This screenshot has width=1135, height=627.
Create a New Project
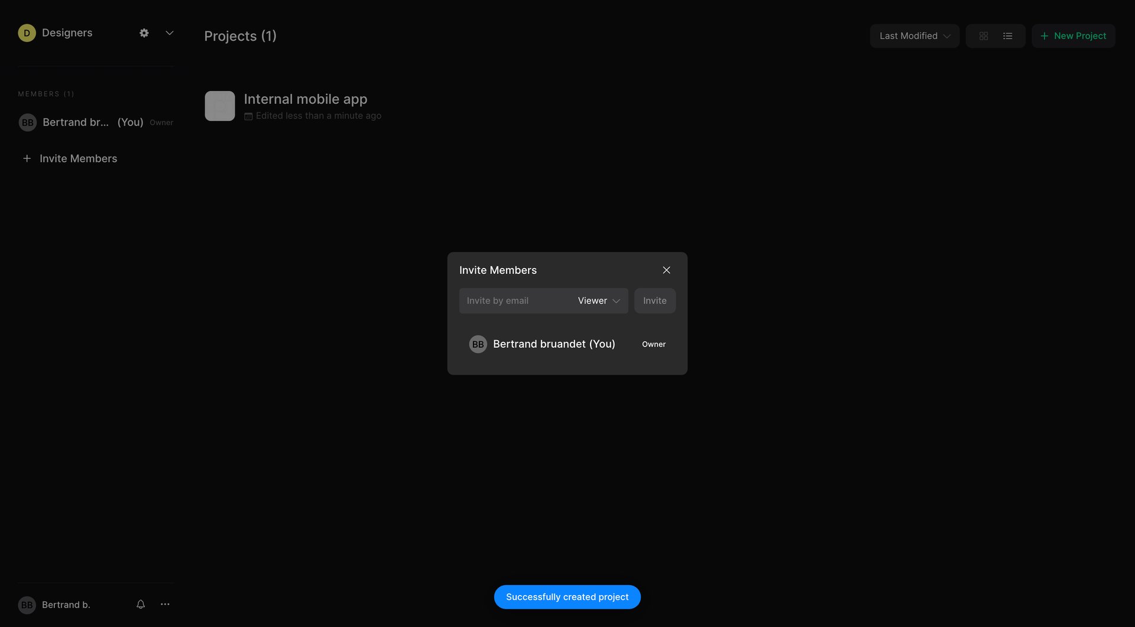(1073, 35)
